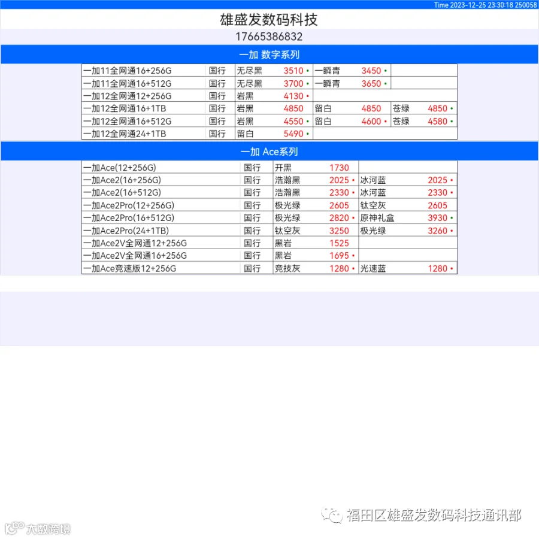Click 苍绿 in the 一加12 16+1TB row
539x539 pixels.
tap(401, 108)
